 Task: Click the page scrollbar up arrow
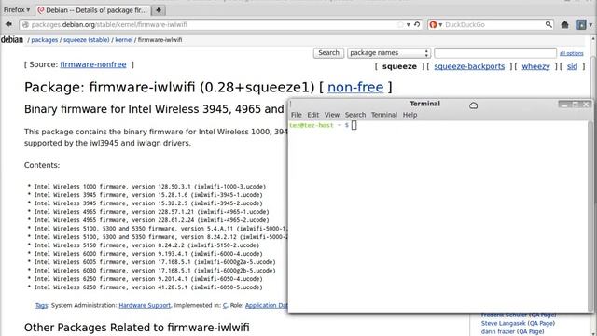[x=594, y=39]
